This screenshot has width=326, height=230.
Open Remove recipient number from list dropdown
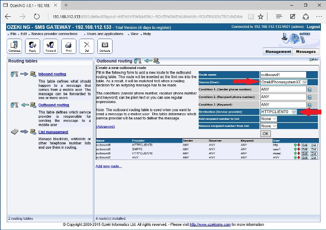click(x=268, y=126)
